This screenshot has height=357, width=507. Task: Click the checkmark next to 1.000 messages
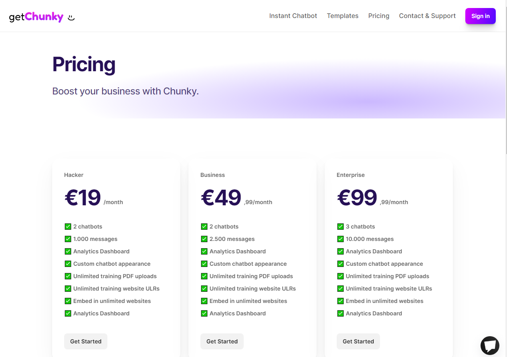(68, 239)
